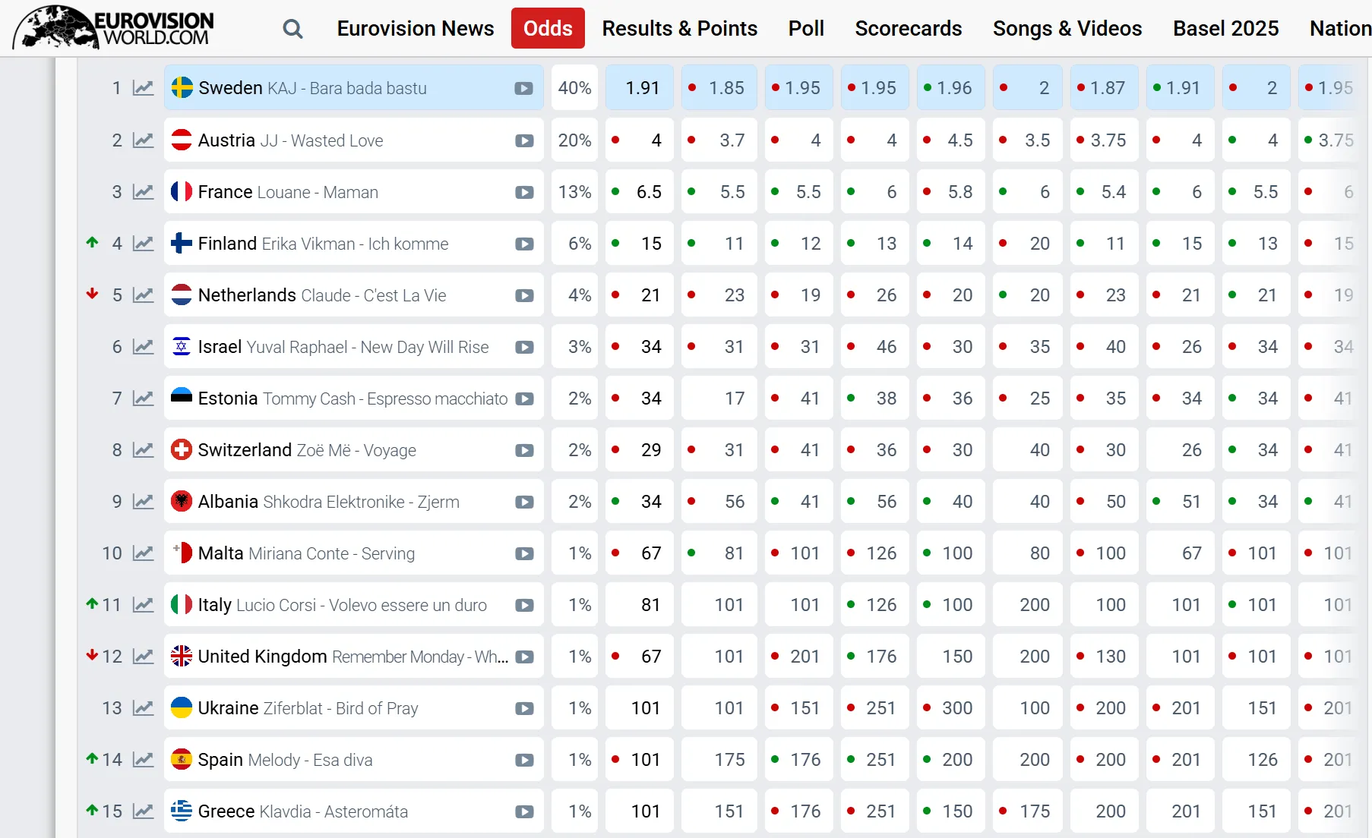Open Sweden's odds history chart icon
1372x838 pixels.
click(143, 88)
